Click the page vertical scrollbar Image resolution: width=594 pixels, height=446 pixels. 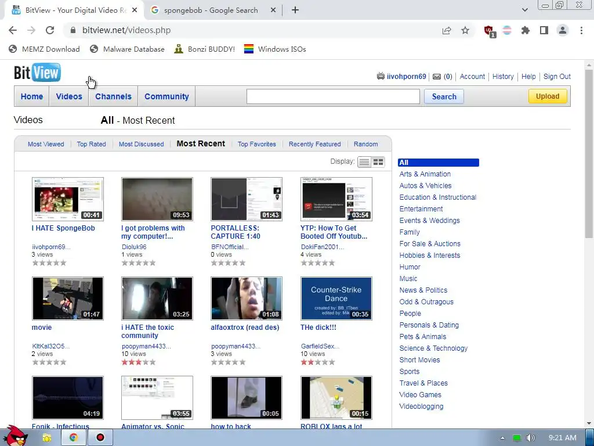pos(589,153)
